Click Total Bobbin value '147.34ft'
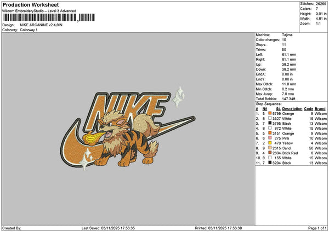The width and height of the screenshot is (329, 232). coord(289,99)
